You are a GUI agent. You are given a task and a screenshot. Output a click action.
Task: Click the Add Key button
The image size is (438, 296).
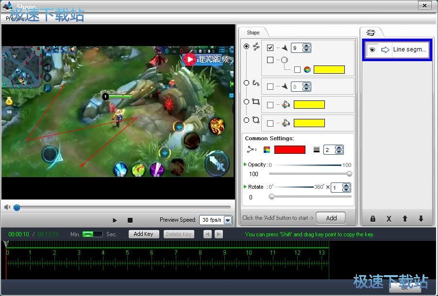(144, 234)
